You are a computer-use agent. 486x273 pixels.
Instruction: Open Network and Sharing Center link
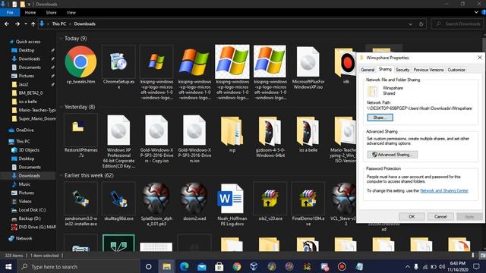pyautogui.click(x=443, y=190)
